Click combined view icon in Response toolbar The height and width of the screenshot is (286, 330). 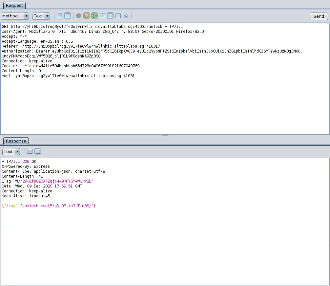[37, 151]
